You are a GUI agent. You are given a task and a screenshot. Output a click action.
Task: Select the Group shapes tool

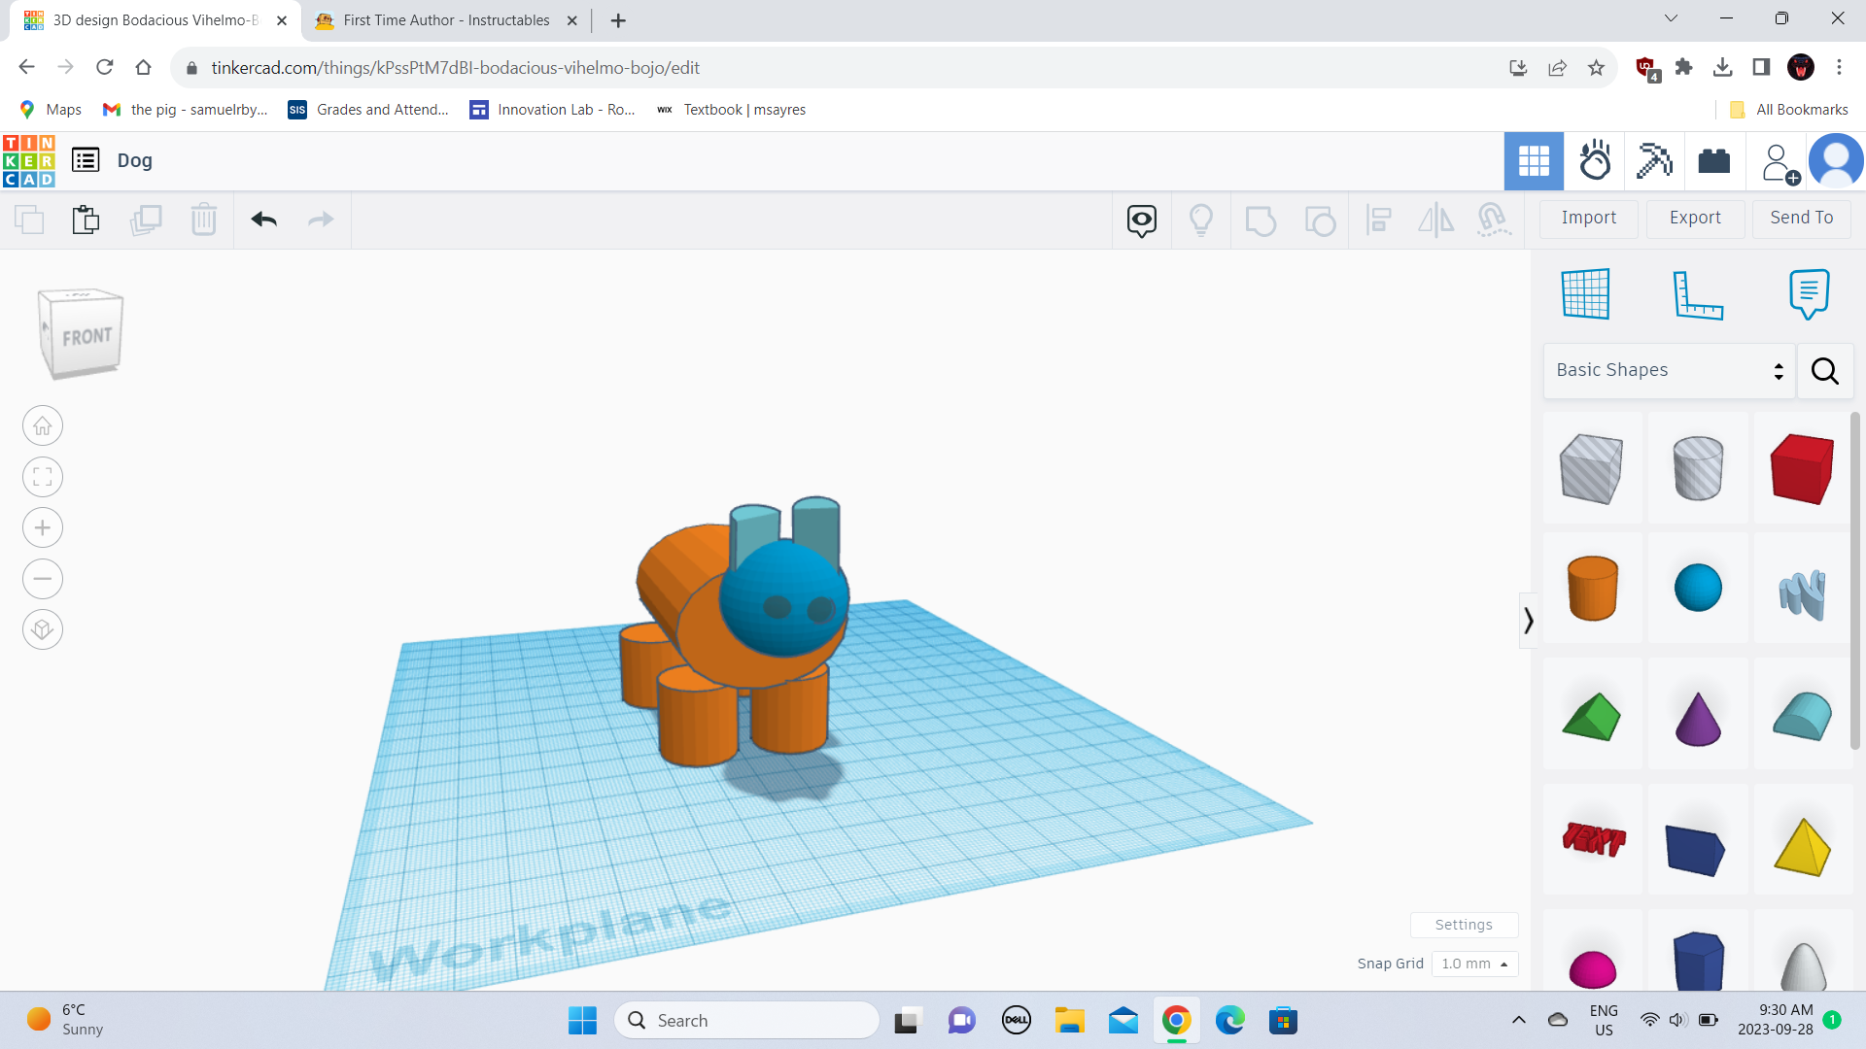pyautogui.click(x=1261, y=220)
